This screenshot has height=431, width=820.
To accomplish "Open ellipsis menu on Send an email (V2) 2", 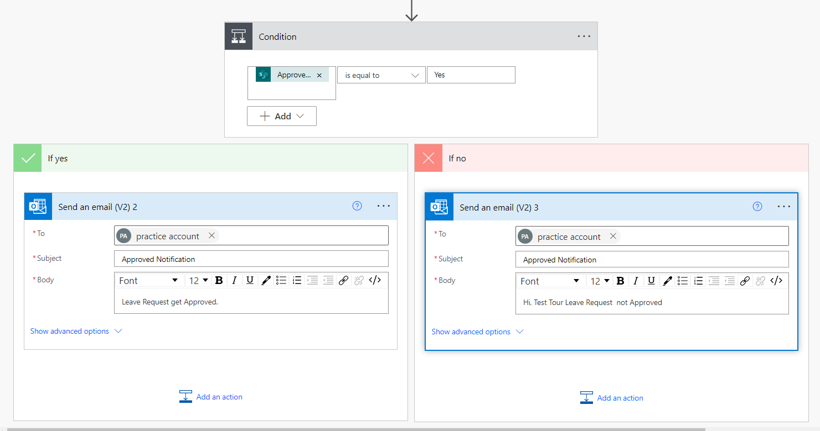I will 384,206.
